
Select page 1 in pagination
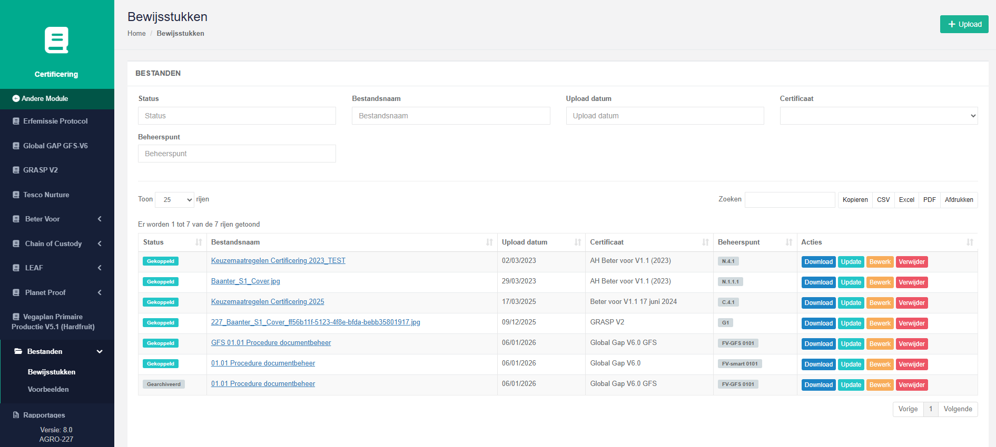(x=931, y=409)
